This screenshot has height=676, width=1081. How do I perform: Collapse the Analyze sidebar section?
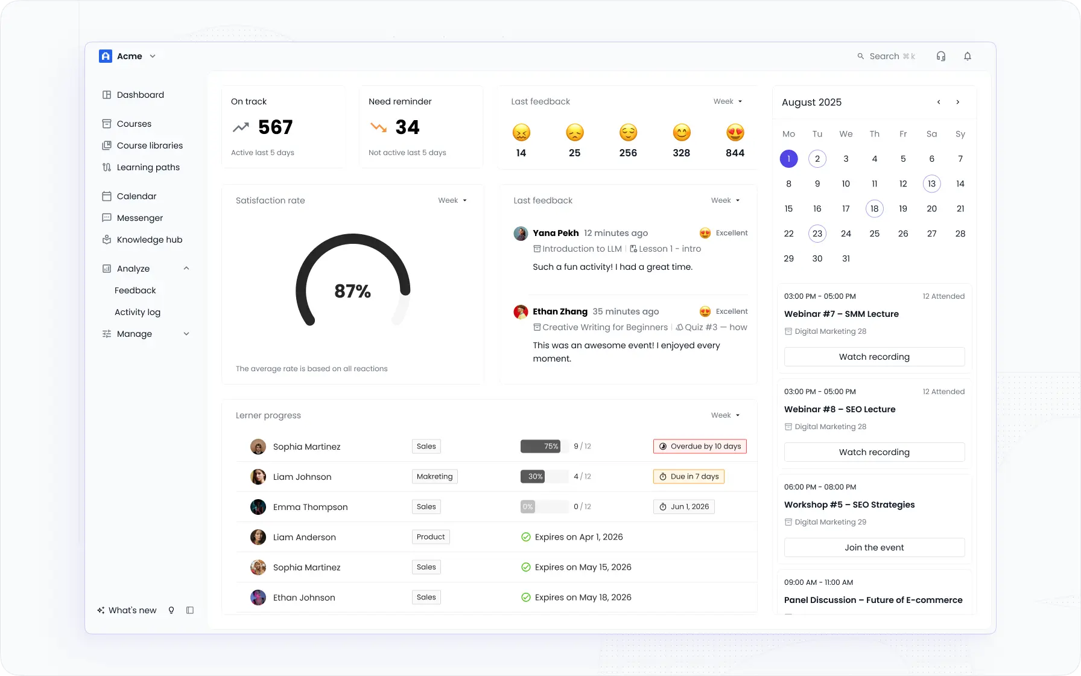[186, 269]
